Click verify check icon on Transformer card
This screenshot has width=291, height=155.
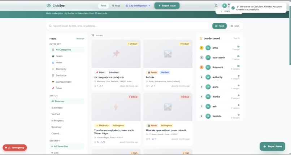[x=95, y=142]
